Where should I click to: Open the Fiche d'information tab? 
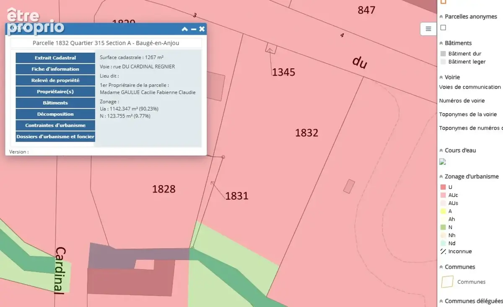(55, 69)
